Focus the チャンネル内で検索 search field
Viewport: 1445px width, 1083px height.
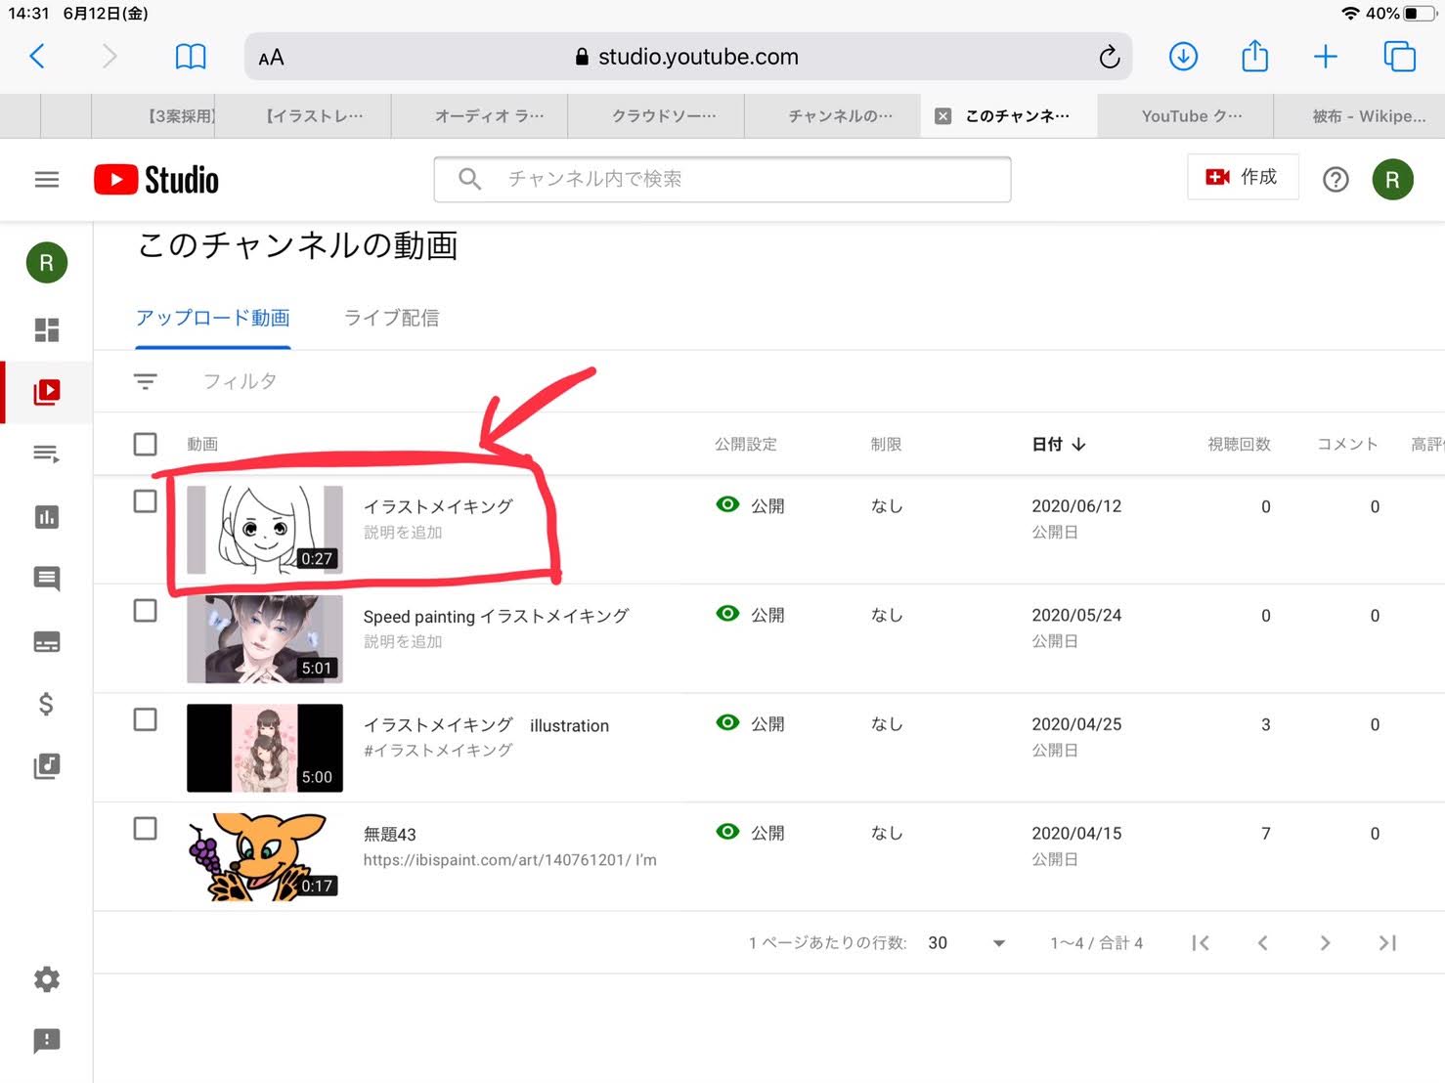coord(723,179)
